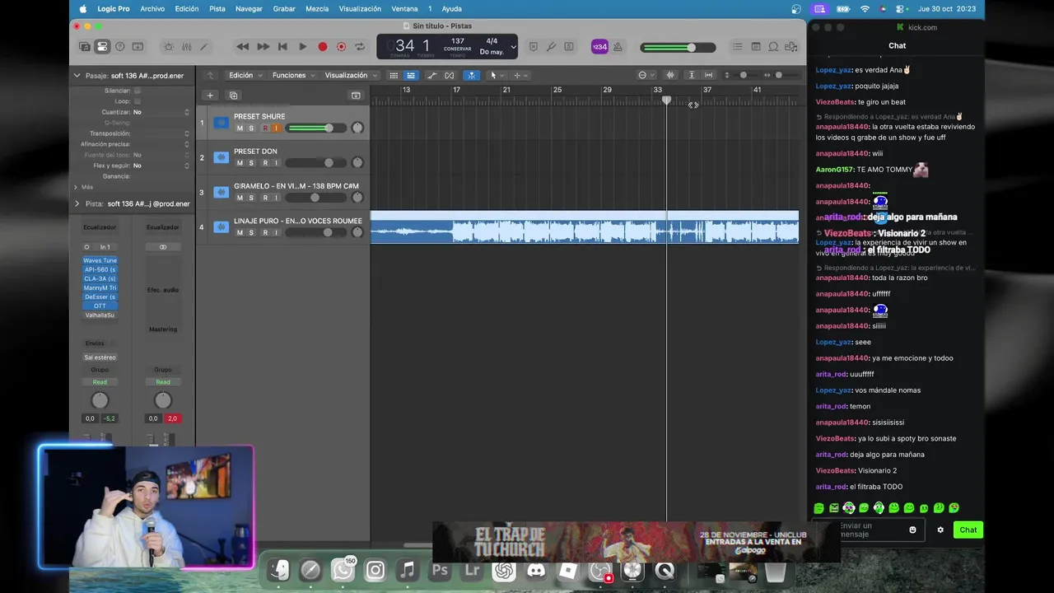Click the Sal estéreo output slot
The height and width of the screenshot is (593, 1054).
(100, 357)
